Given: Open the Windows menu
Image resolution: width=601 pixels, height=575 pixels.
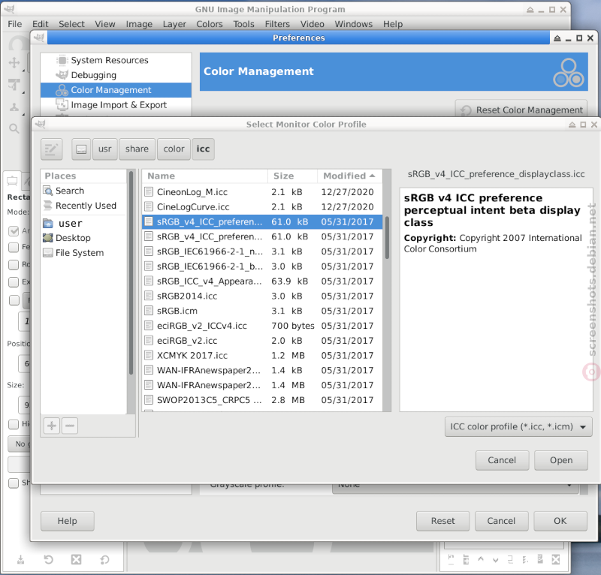Looking at the screenshot, I should pos(353,24).
